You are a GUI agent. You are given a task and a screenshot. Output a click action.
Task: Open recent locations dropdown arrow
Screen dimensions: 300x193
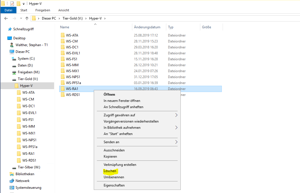click(x=21, y=18)
